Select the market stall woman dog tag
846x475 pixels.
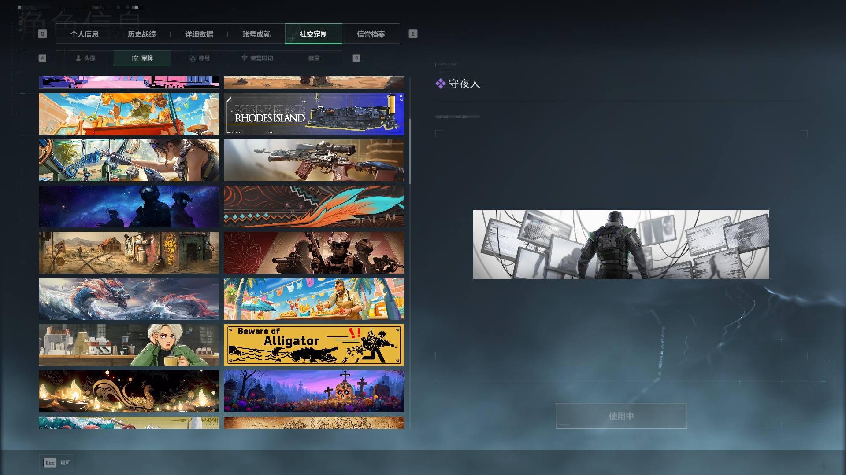[x=129, y=114]
